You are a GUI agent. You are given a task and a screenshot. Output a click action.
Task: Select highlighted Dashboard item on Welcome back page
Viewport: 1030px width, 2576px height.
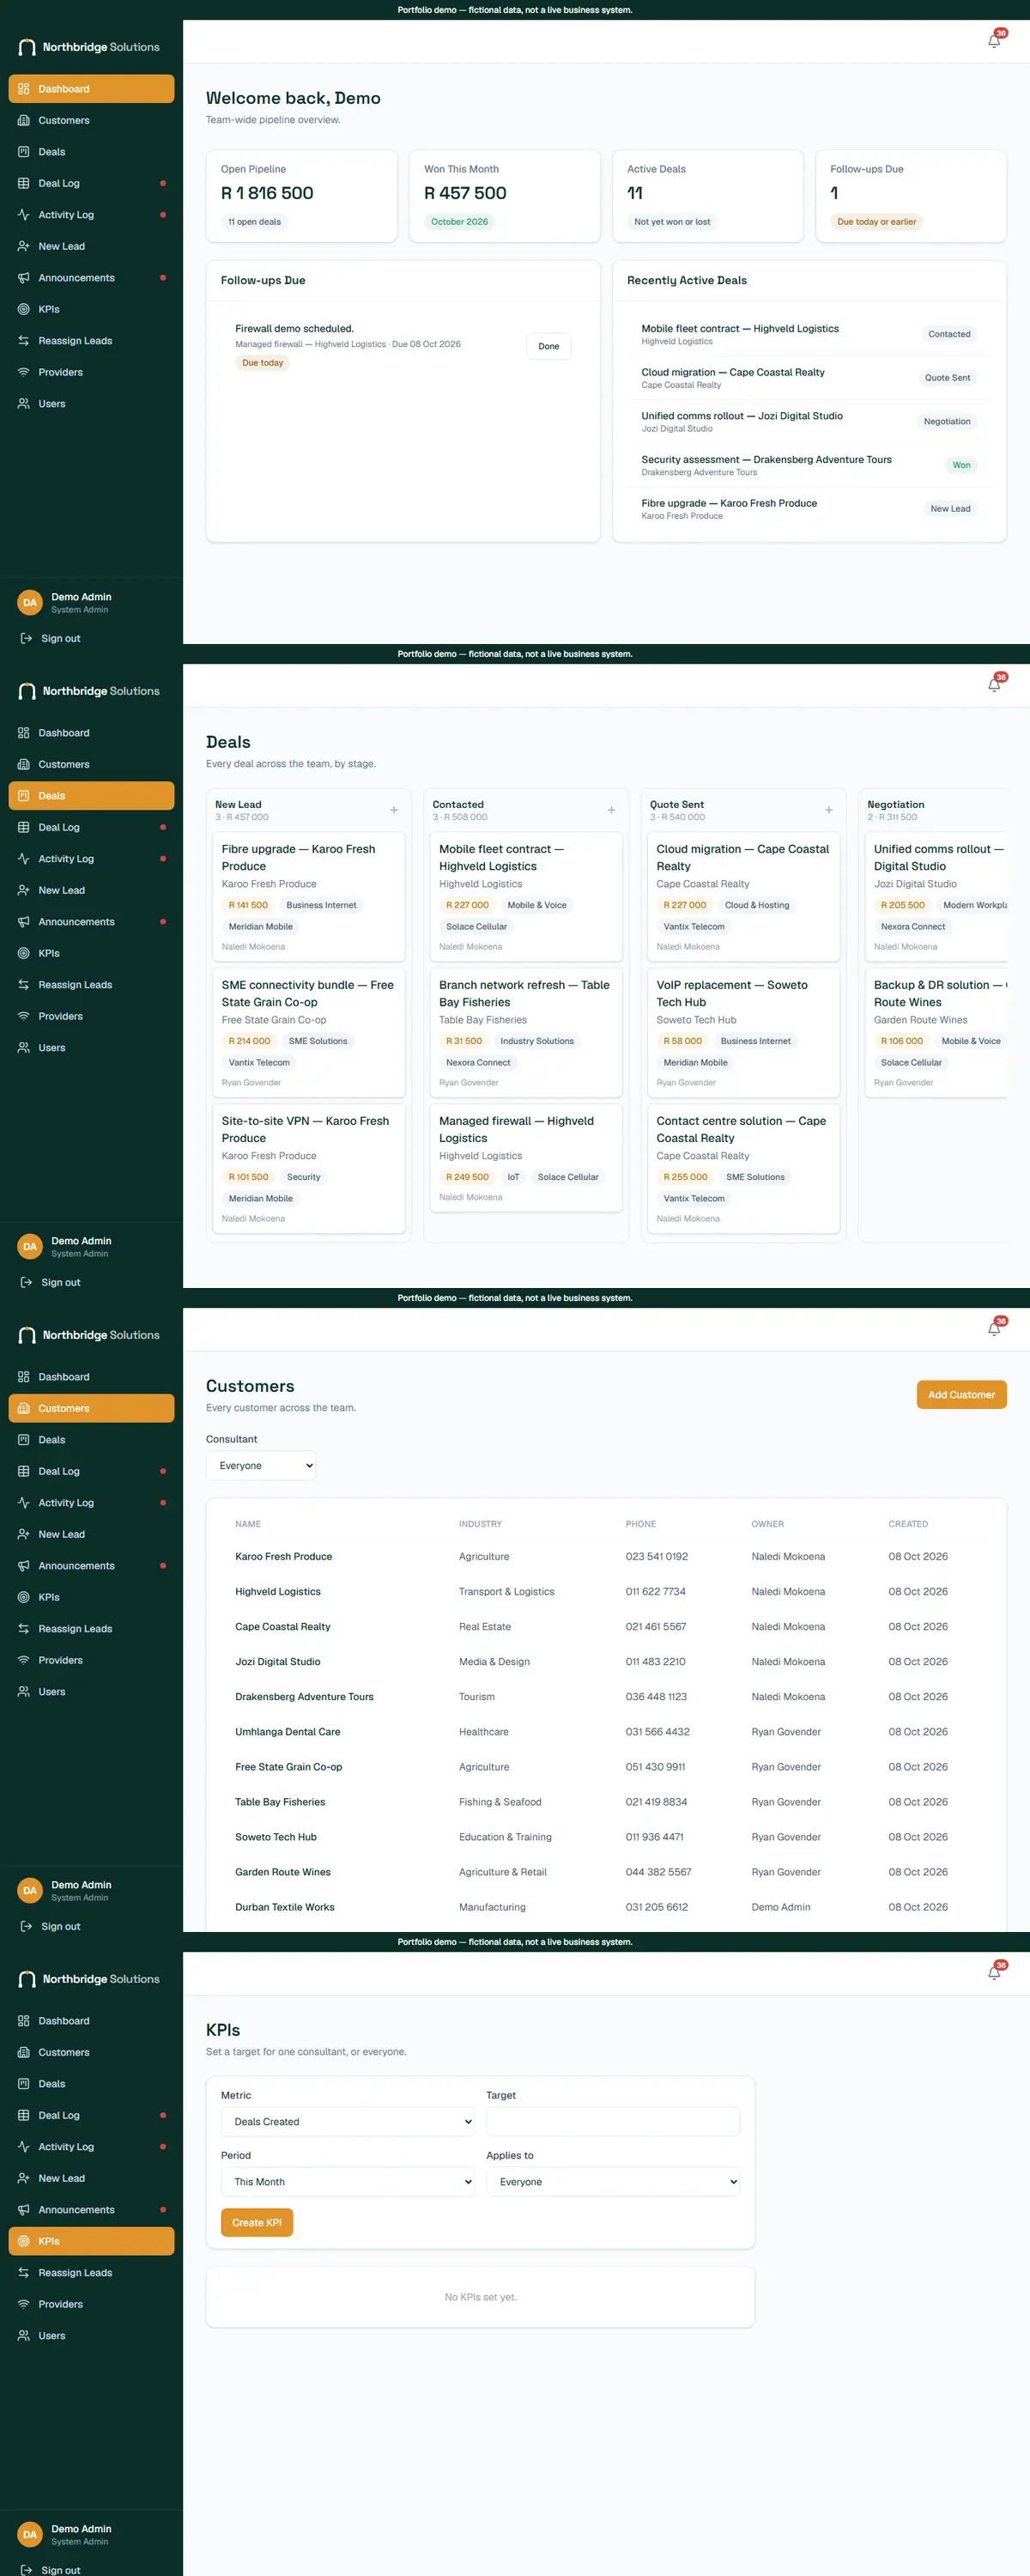coord(91,89)
